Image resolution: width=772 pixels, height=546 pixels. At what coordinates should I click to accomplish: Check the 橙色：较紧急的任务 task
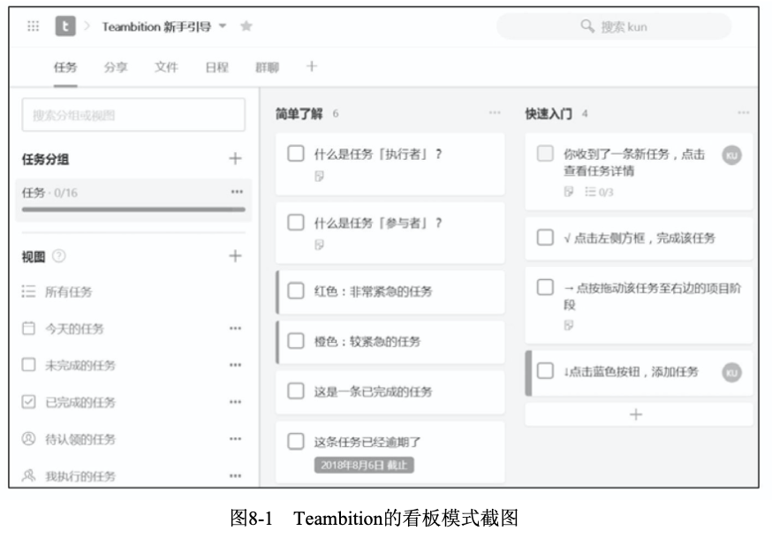(x=295, y=341)
